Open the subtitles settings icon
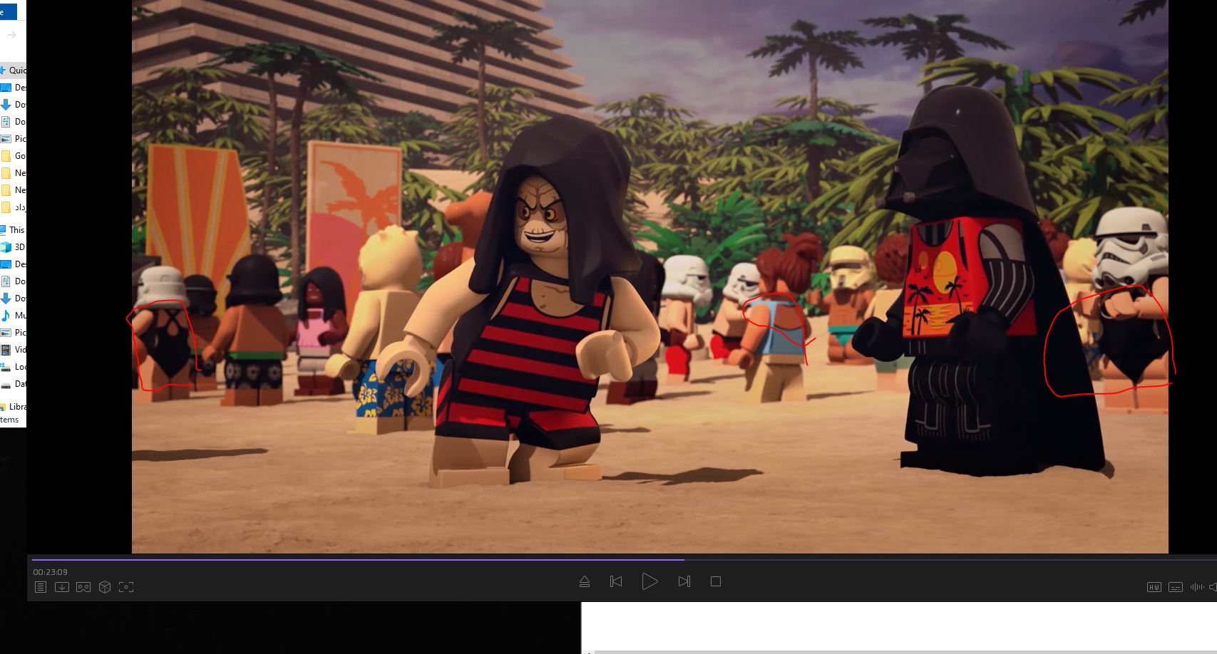The height and width of the screenshot is (654, 1217). [1176, 587]
